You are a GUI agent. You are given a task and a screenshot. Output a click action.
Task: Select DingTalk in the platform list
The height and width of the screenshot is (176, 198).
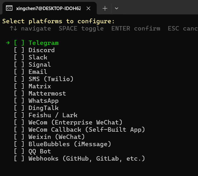pyautogui.click(x=36, y=108)
